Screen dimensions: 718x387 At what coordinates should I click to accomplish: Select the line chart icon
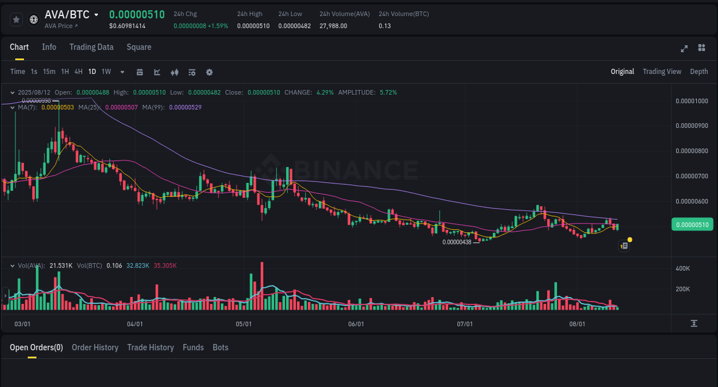point(157,72)
